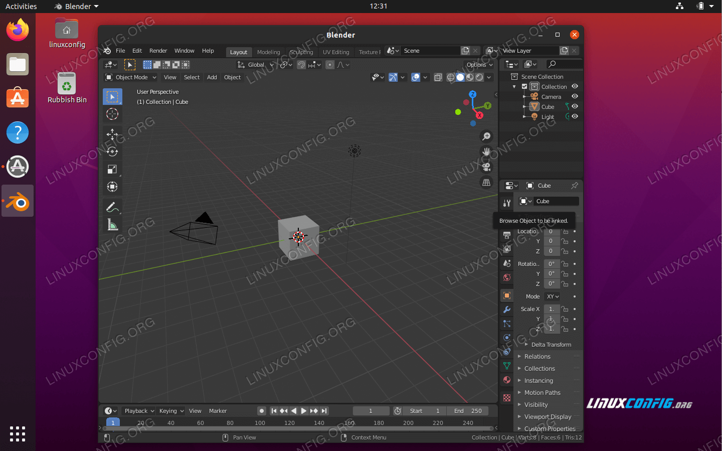Activate the Rotate tool
Screen dimensions: 722x451
click(x=112, y=152)
